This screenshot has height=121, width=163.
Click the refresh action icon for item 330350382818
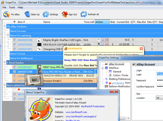click(103, 44)
